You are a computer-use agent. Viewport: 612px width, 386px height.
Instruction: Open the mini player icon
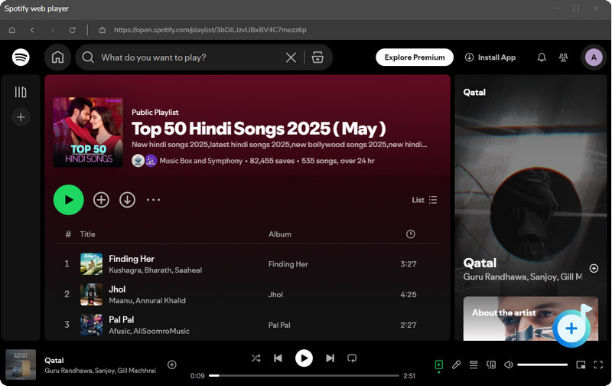[581, 365]
